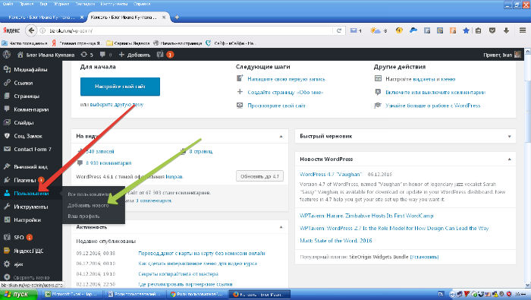Open Настройте виджеты и меню link

pos(420,79)
